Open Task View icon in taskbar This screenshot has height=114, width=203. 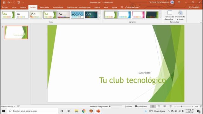(69, 111)
